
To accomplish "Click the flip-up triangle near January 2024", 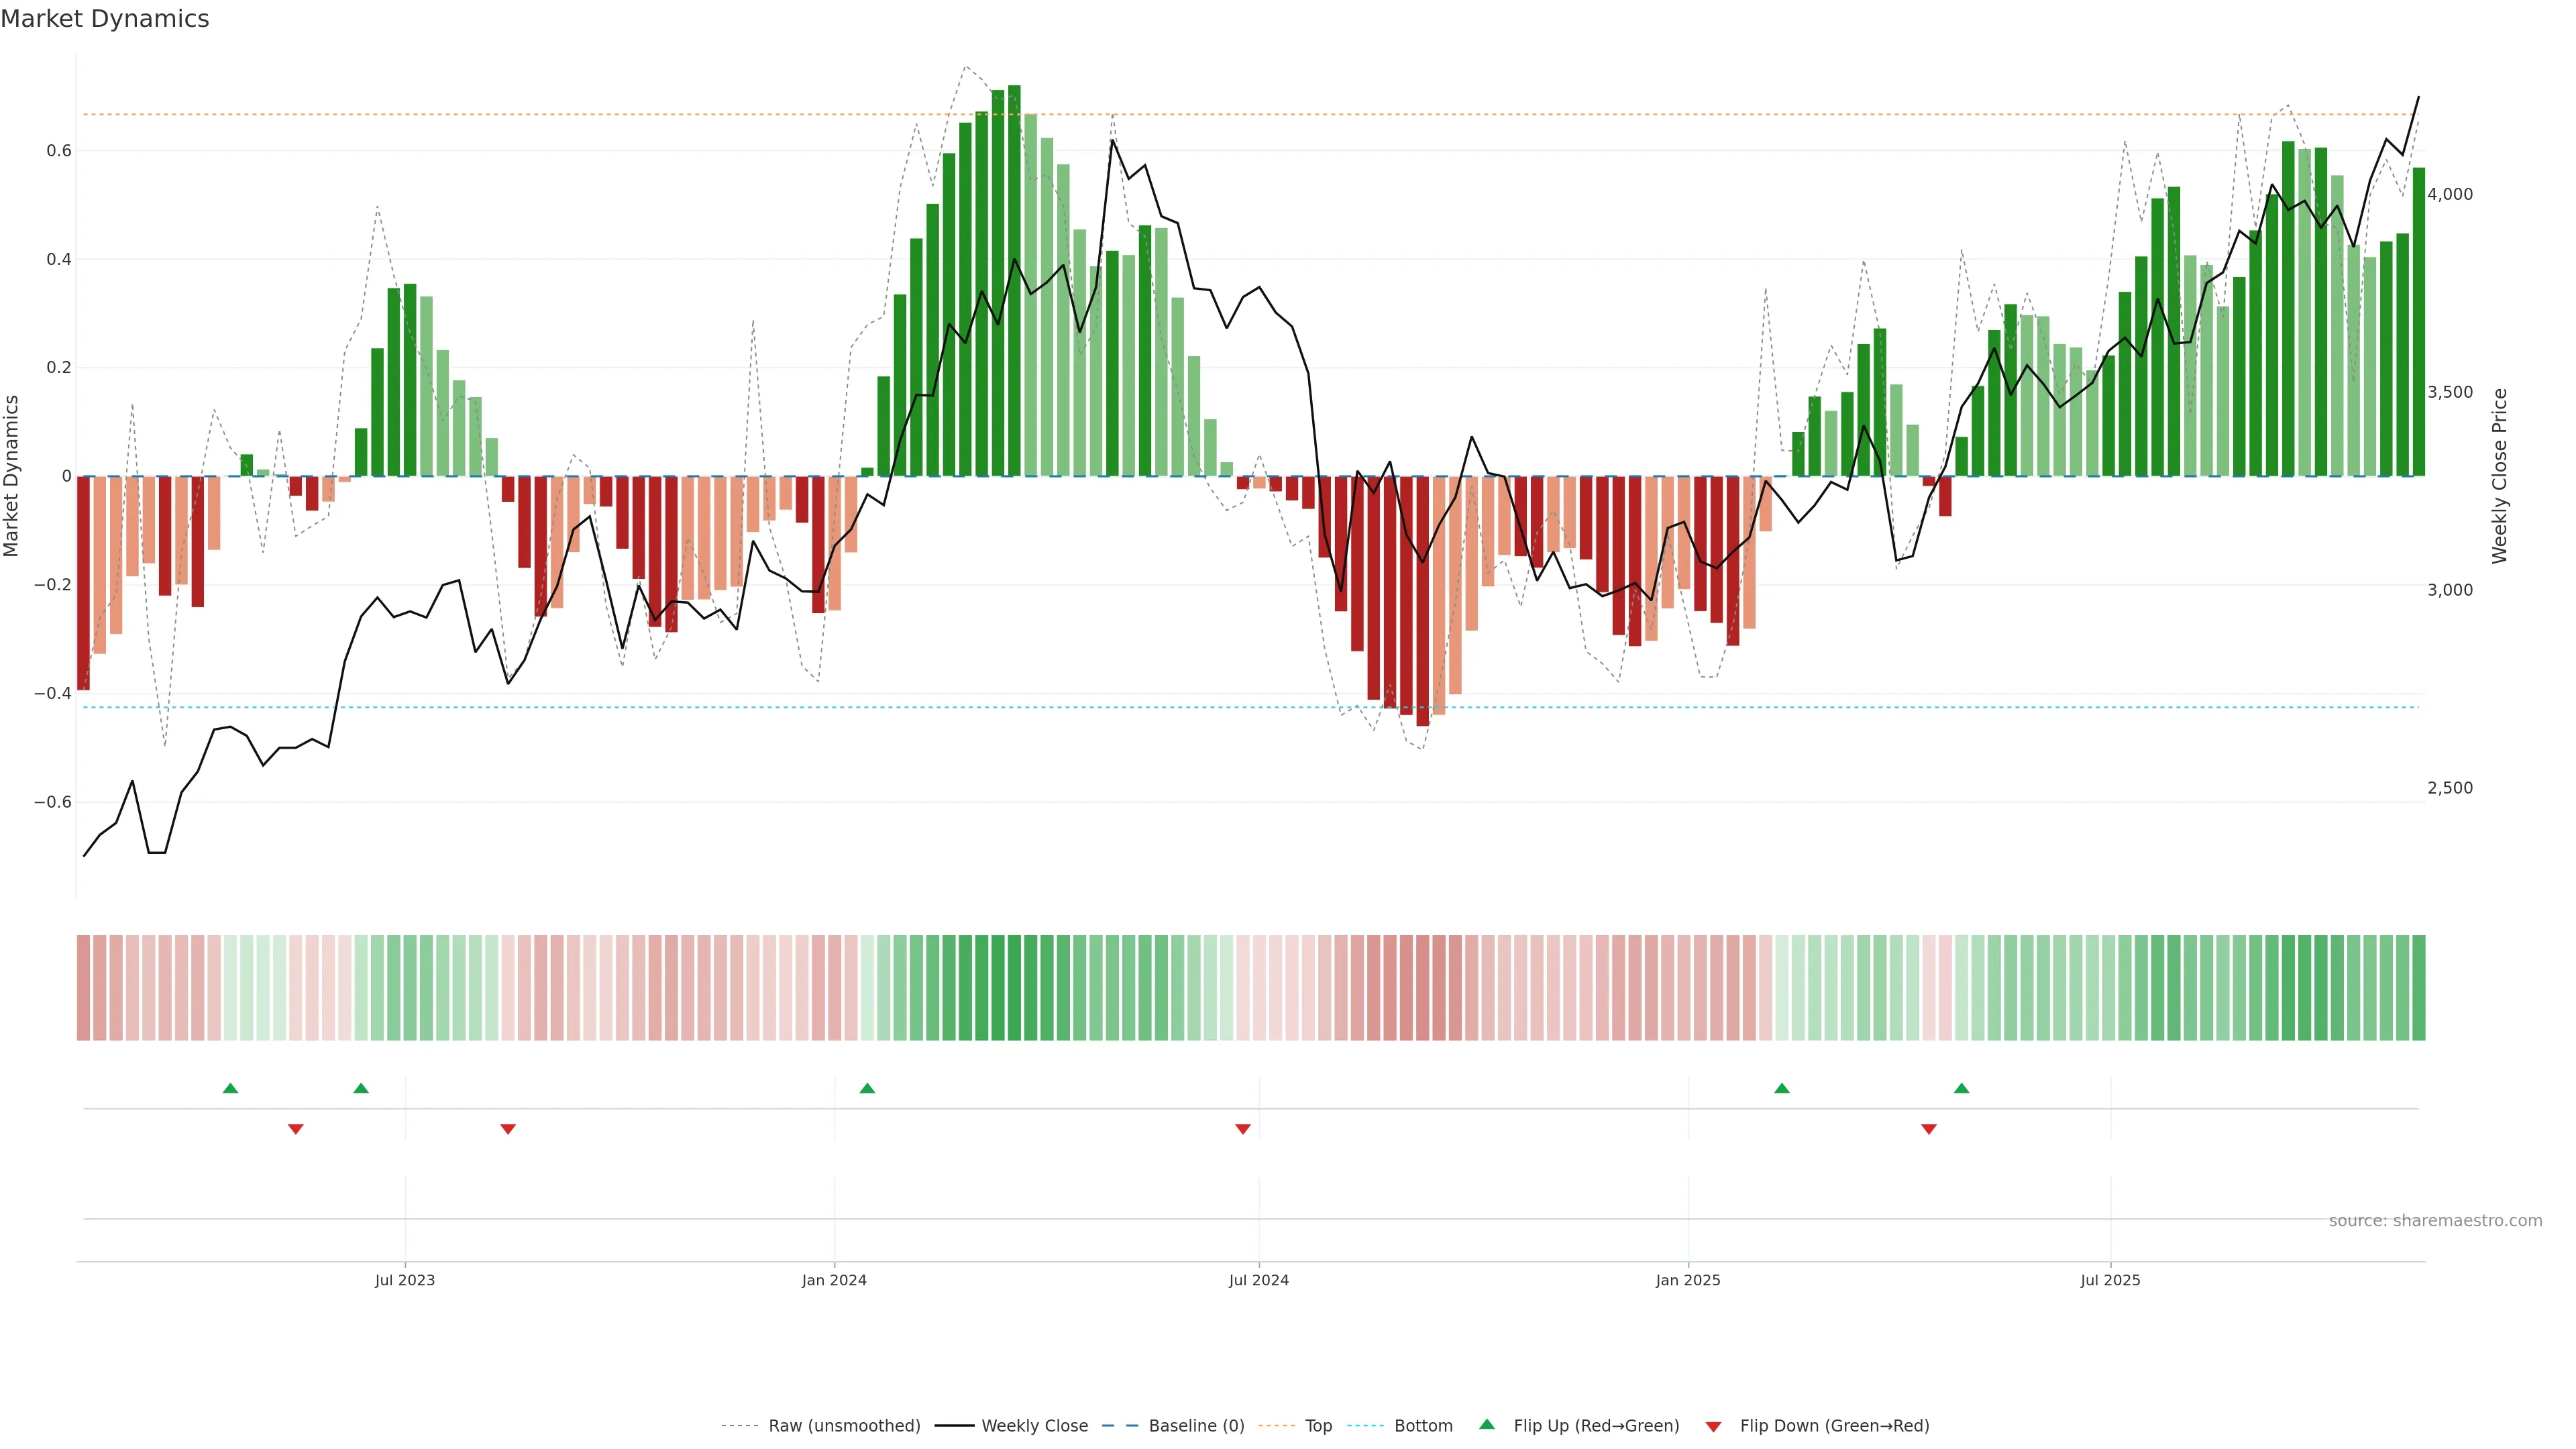I will click(x=867, y=1088).
